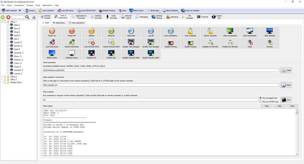Click the Lock workstation icon
304x164 pixels.
point(170,32)
